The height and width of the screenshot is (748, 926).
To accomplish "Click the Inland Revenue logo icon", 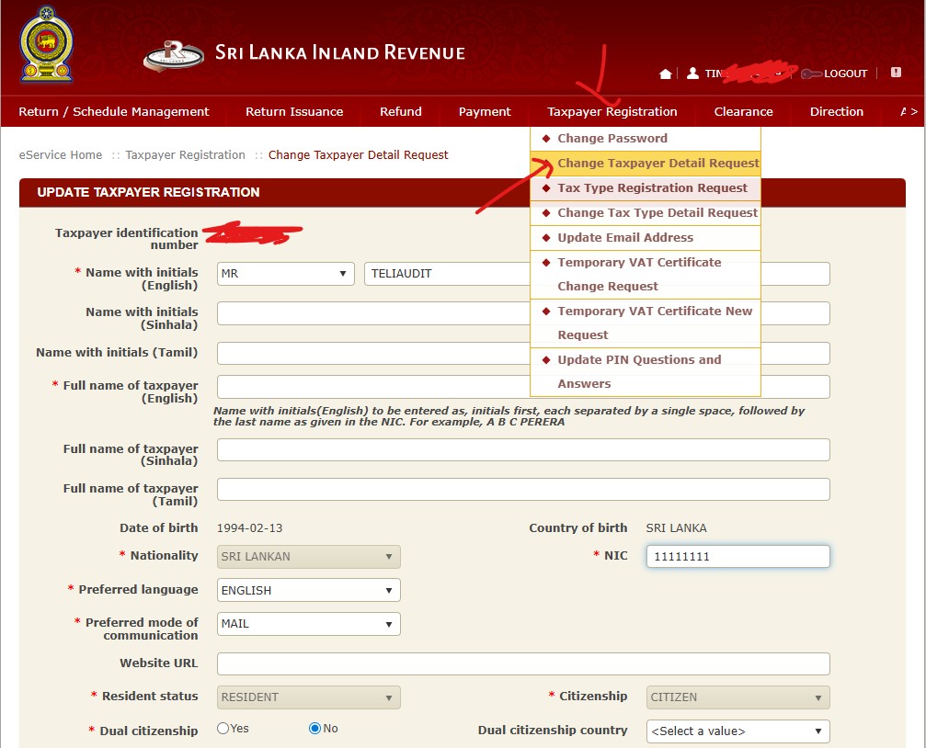I will pos(174,54).
